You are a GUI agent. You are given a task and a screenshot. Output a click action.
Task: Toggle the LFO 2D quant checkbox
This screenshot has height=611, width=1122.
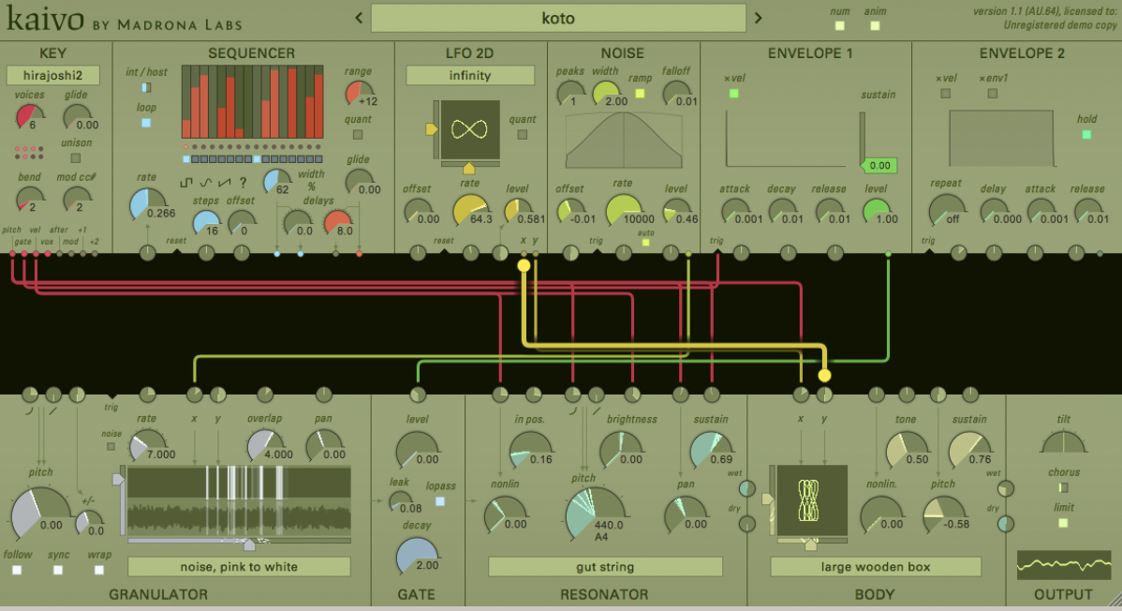[523, 134]
